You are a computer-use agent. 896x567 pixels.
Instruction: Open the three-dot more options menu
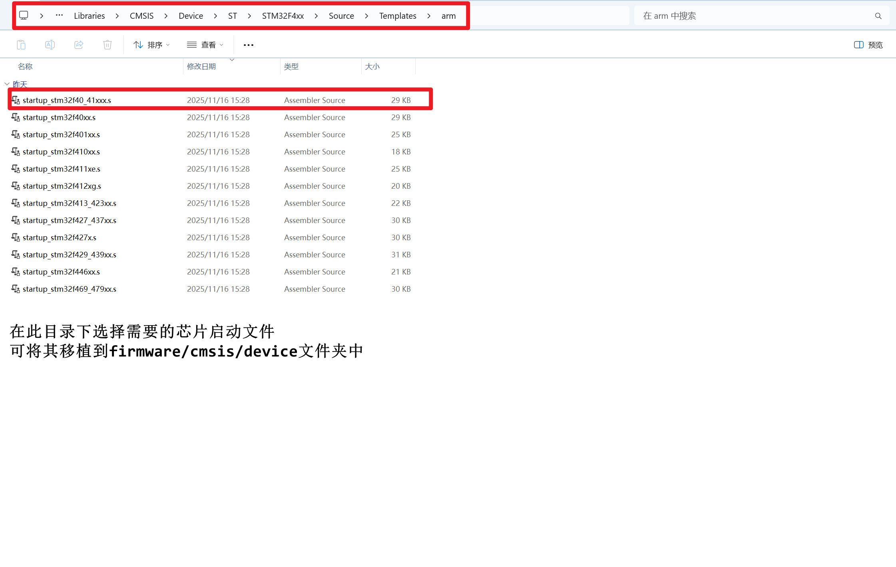coord(249,45)
